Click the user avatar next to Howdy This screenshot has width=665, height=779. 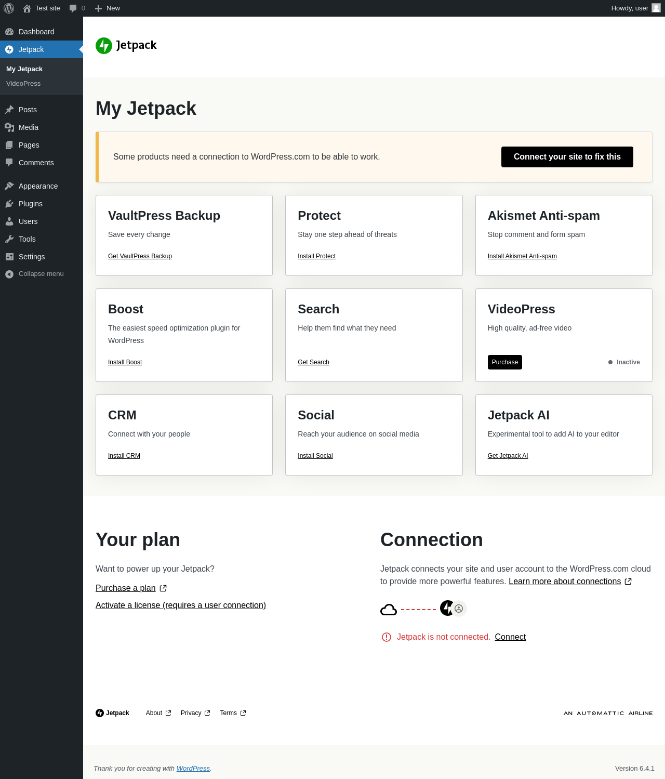(x=656, y=8)
